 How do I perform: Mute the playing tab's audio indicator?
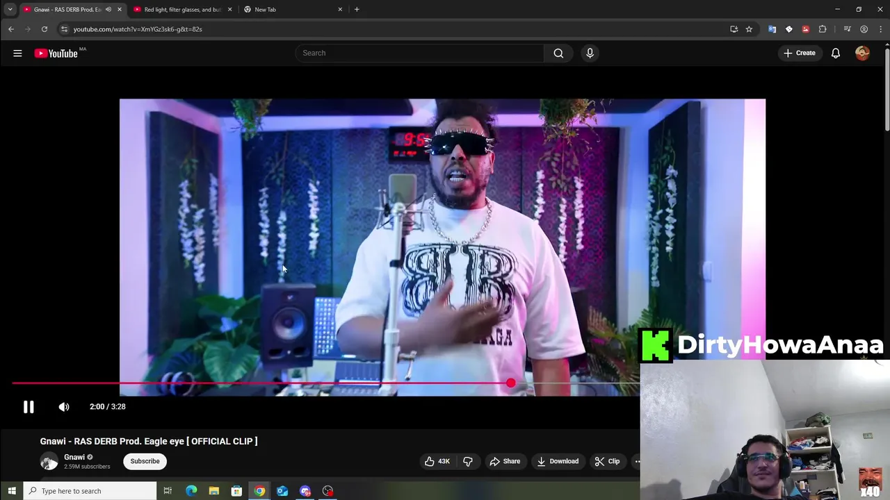click(108, 10)
